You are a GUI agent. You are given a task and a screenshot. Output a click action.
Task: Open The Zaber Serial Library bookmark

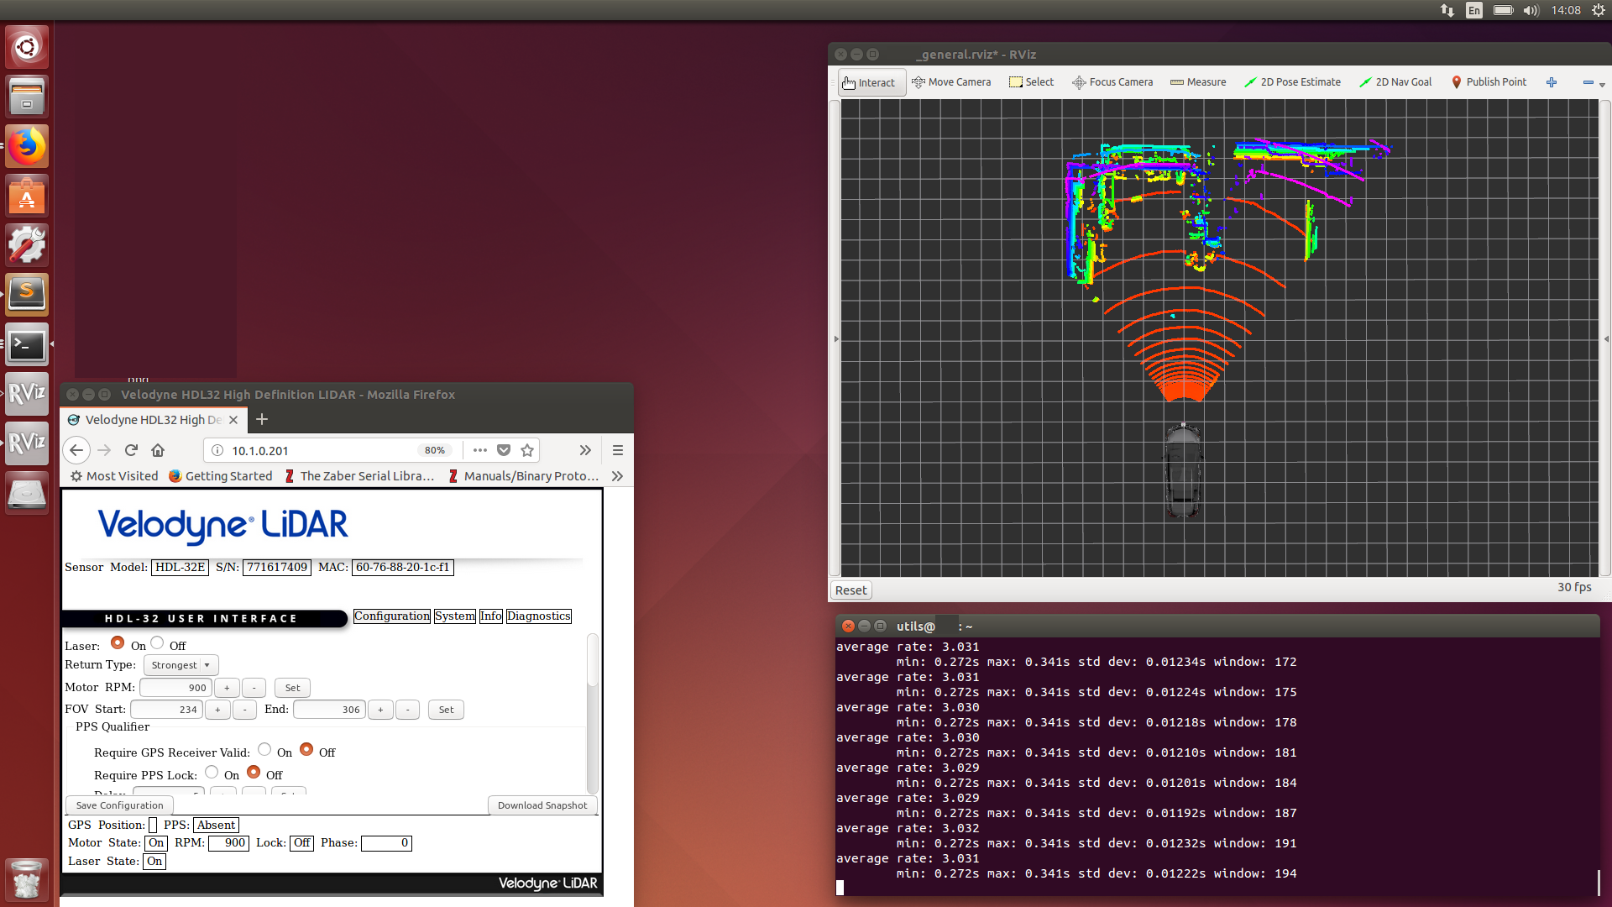click(359, 476)
